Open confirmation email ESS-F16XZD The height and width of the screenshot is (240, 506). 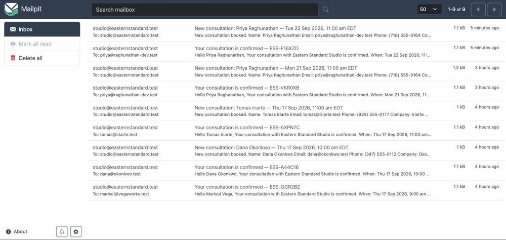click(x=296, y=52)
